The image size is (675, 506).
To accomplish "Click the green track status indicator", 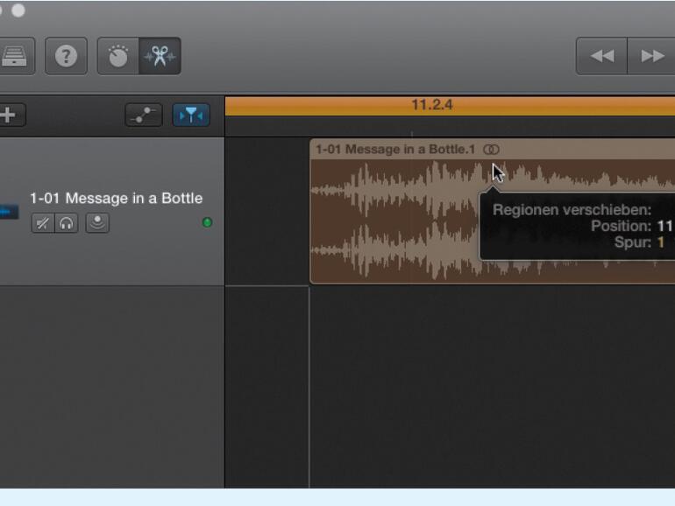I will [207, 222].
